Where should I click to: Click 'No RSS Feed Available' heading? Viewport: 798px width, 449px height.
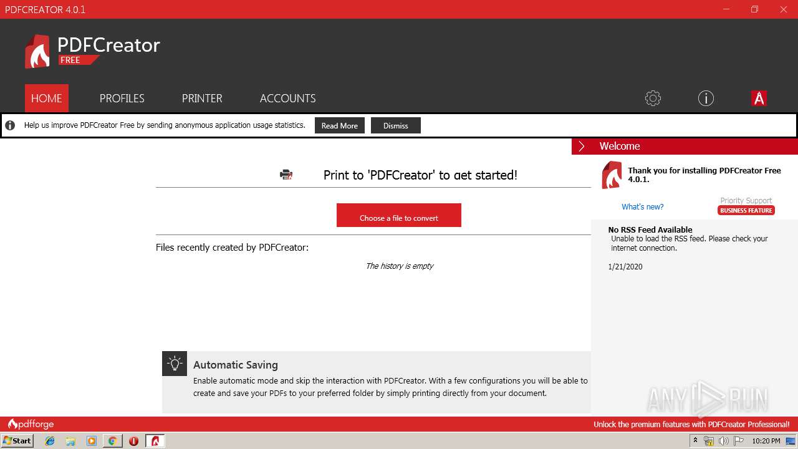coord(650,229)
